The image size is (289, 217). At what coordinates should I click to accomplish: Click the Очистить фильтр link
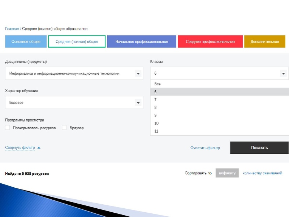(205, 148)
